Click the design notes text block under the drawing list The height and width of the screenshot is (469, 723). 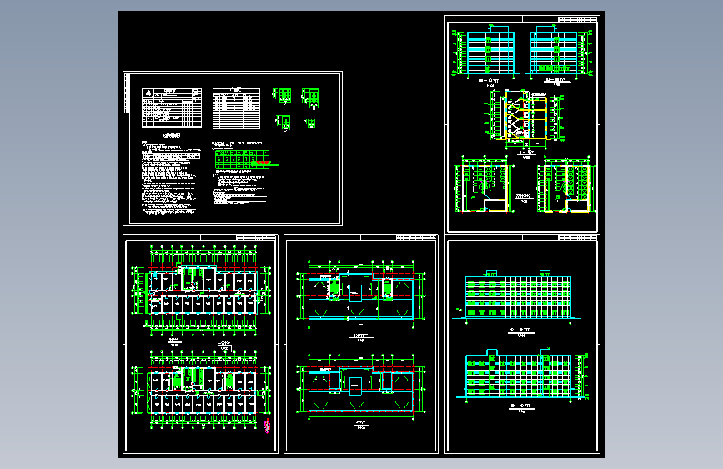[x=171, y=179]
